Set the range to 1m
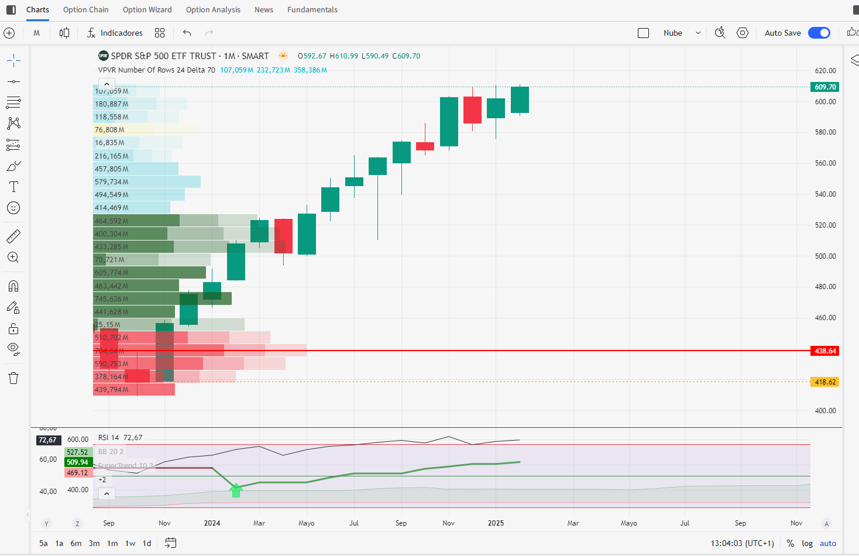 (112, 543)
